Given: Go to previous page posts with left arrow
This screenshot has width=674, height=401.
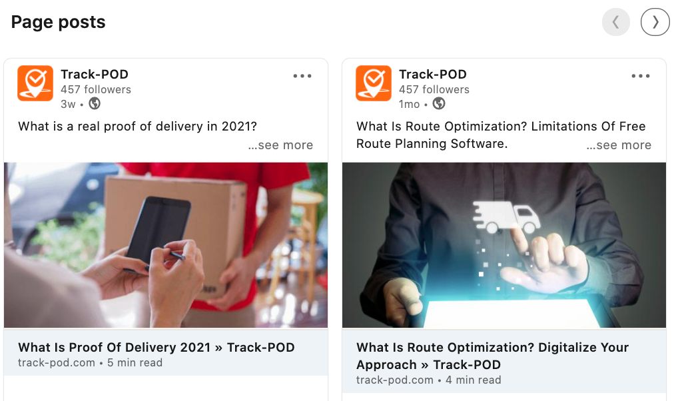Looking at the screenshot, I should click(616, 22).
